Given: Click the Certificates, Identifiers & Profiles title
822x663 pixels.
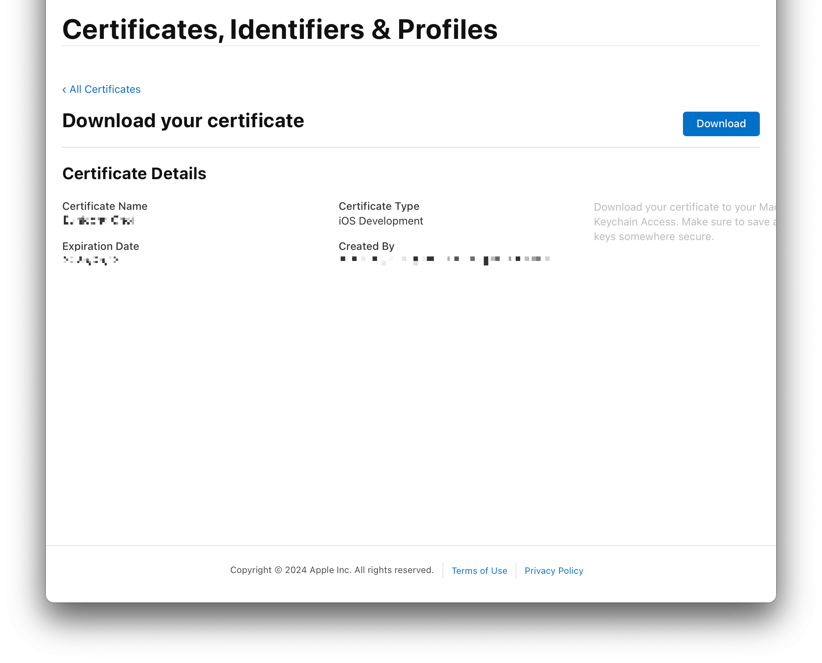Looking at the screenshot, I should [280, 29].
